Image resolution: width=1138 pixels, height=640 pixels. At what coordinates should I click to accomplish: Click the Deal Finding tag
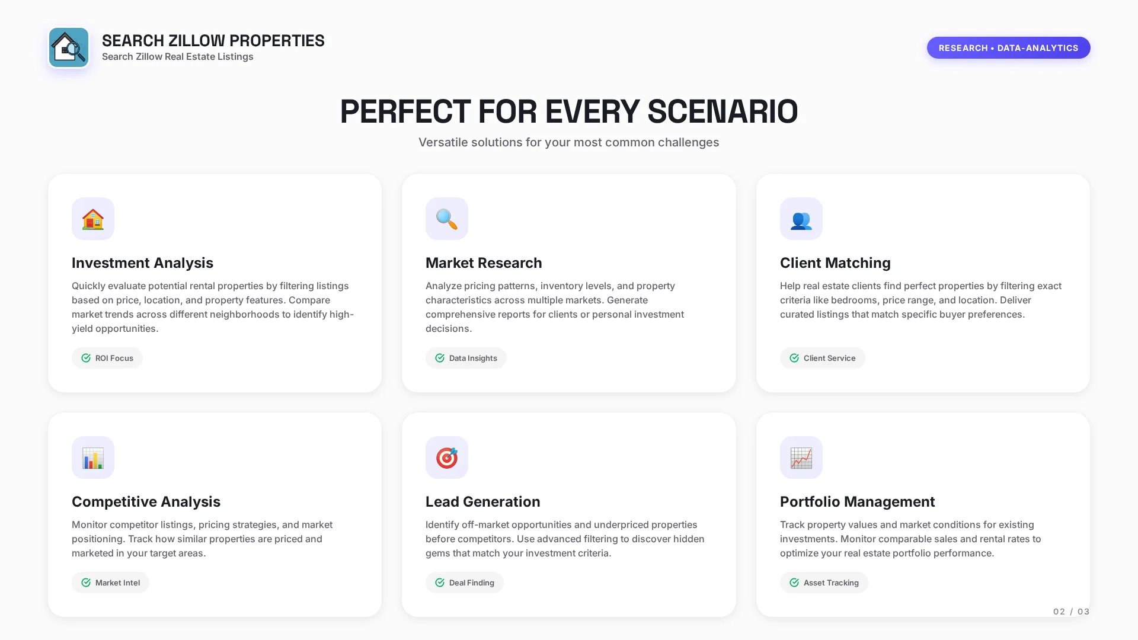pyautogui.click(x=465, y=583)
